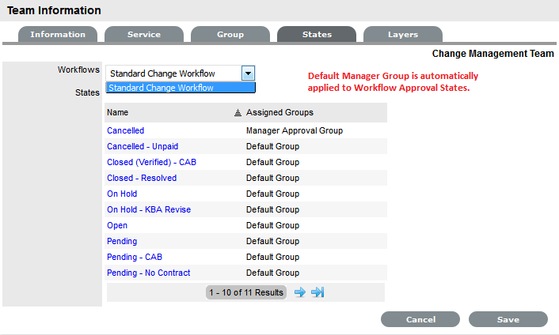
Task: Click the Assigned Groups column header
Action: click(x=279, y=112)
